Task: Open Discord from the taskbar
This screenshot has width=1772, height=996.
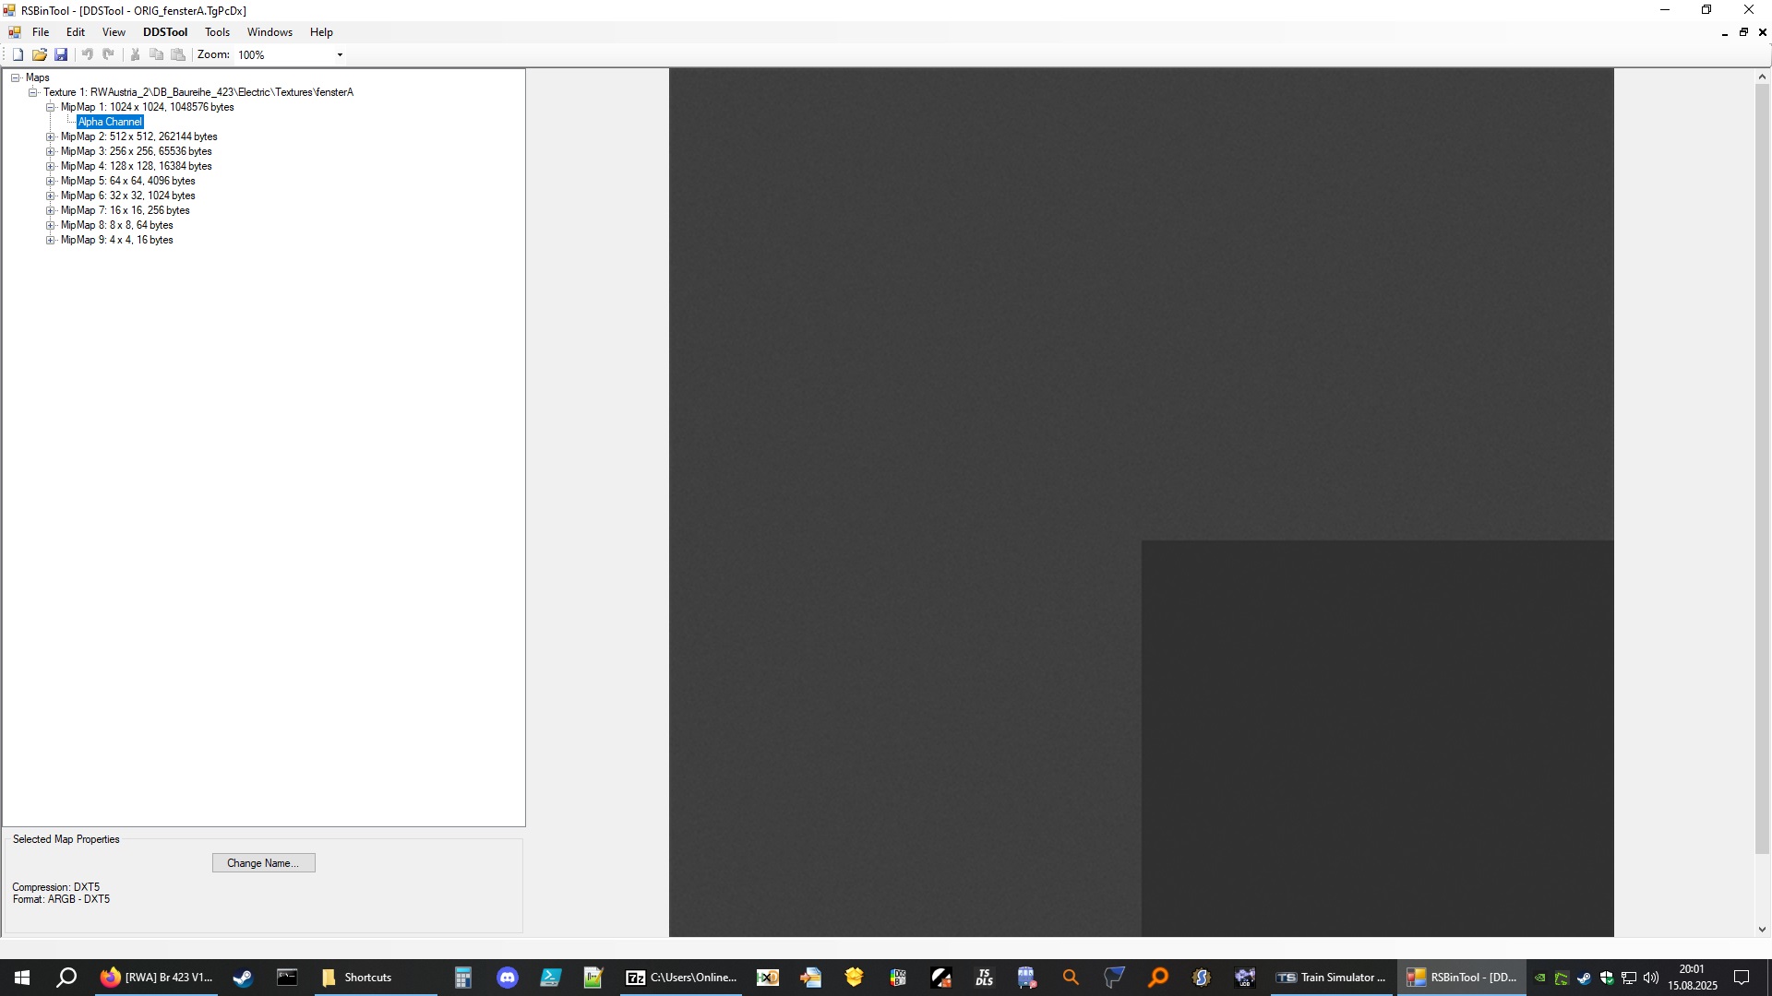Action: pyautogui.click(x=507, y=978)
